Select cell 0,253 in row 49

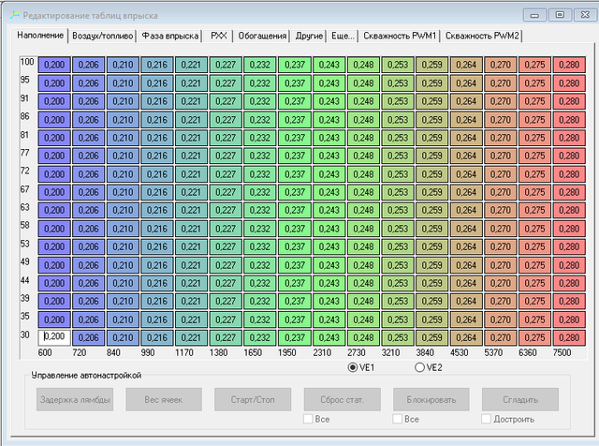(x=398, y=265)
